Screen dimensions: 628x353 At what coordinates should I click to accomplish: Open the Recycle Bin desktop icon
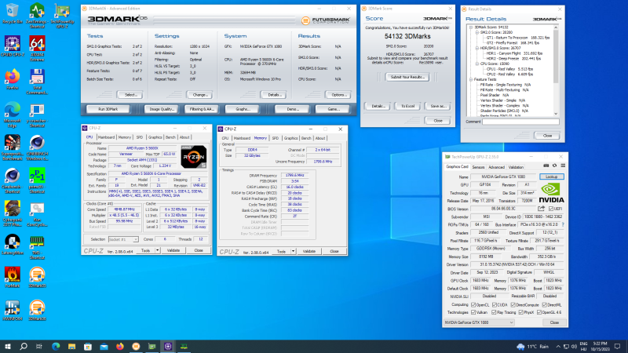tap(12, 14)
